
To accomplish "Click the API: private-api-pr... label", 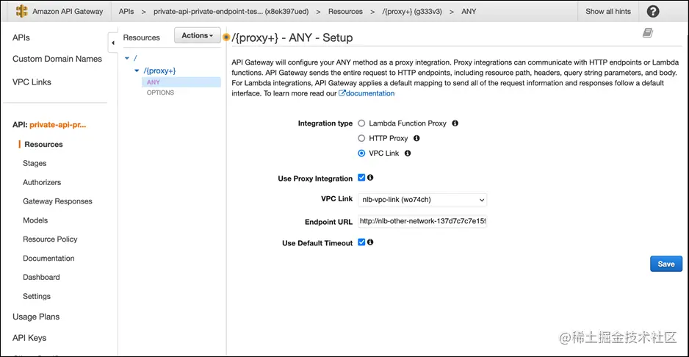I will tap(49, 125).
